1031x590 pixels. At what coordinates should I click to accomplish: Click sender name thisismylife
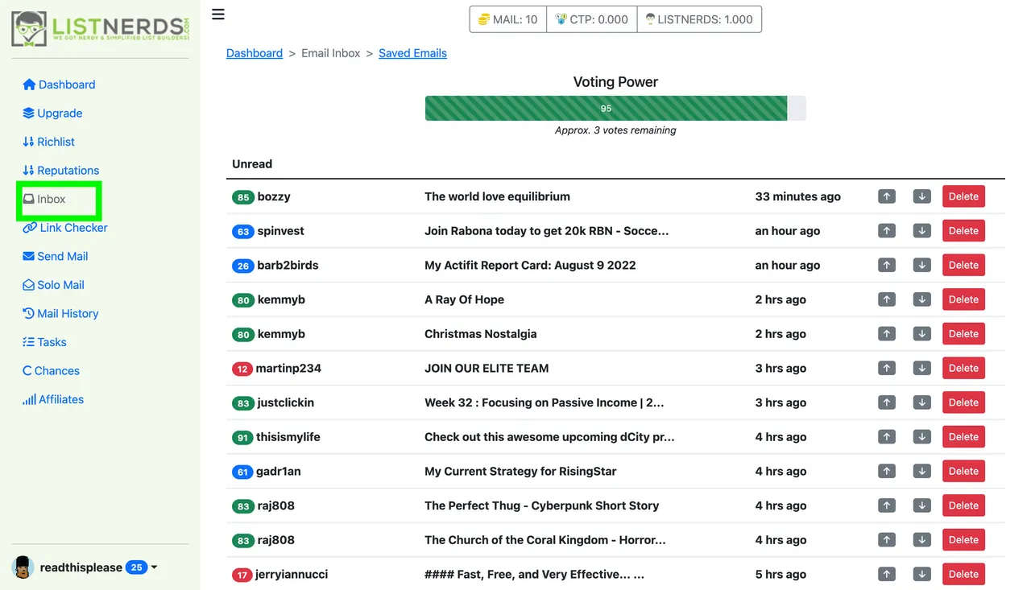(x=288, y=437)
